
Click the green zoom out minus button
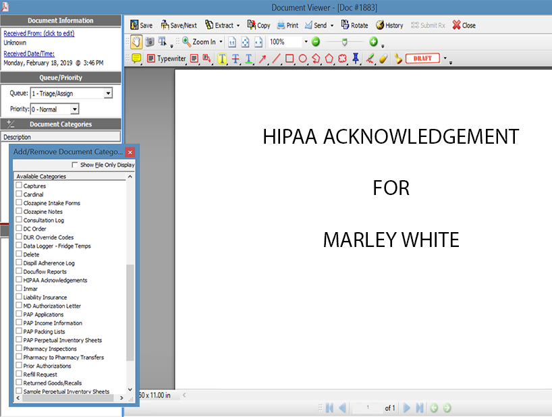tap(316, 42)
